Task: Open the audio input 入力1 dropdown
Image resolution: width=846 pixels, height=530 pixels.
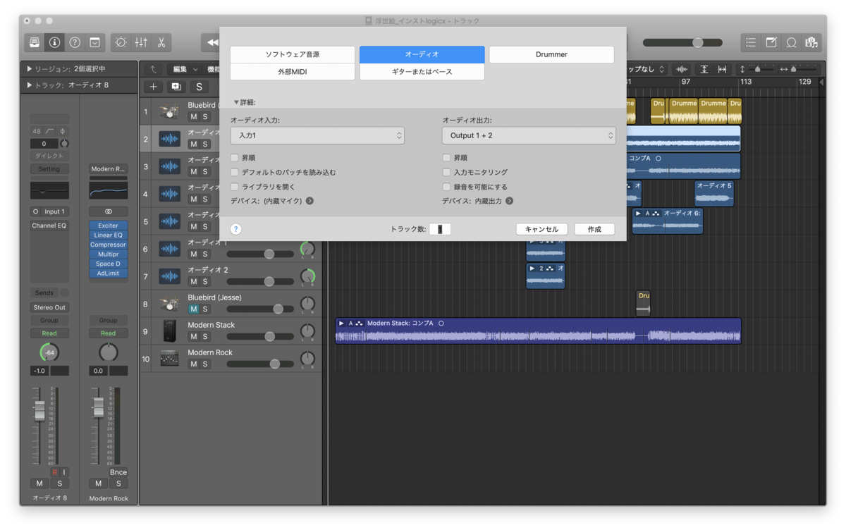Action: coord(317,135)
